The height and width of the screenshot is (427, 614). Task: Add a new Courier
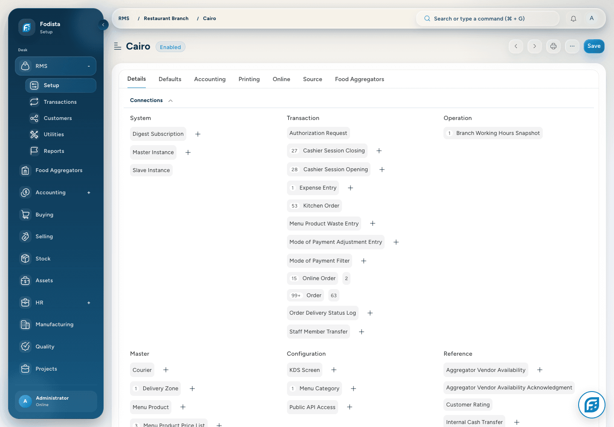tap(166, 370)
